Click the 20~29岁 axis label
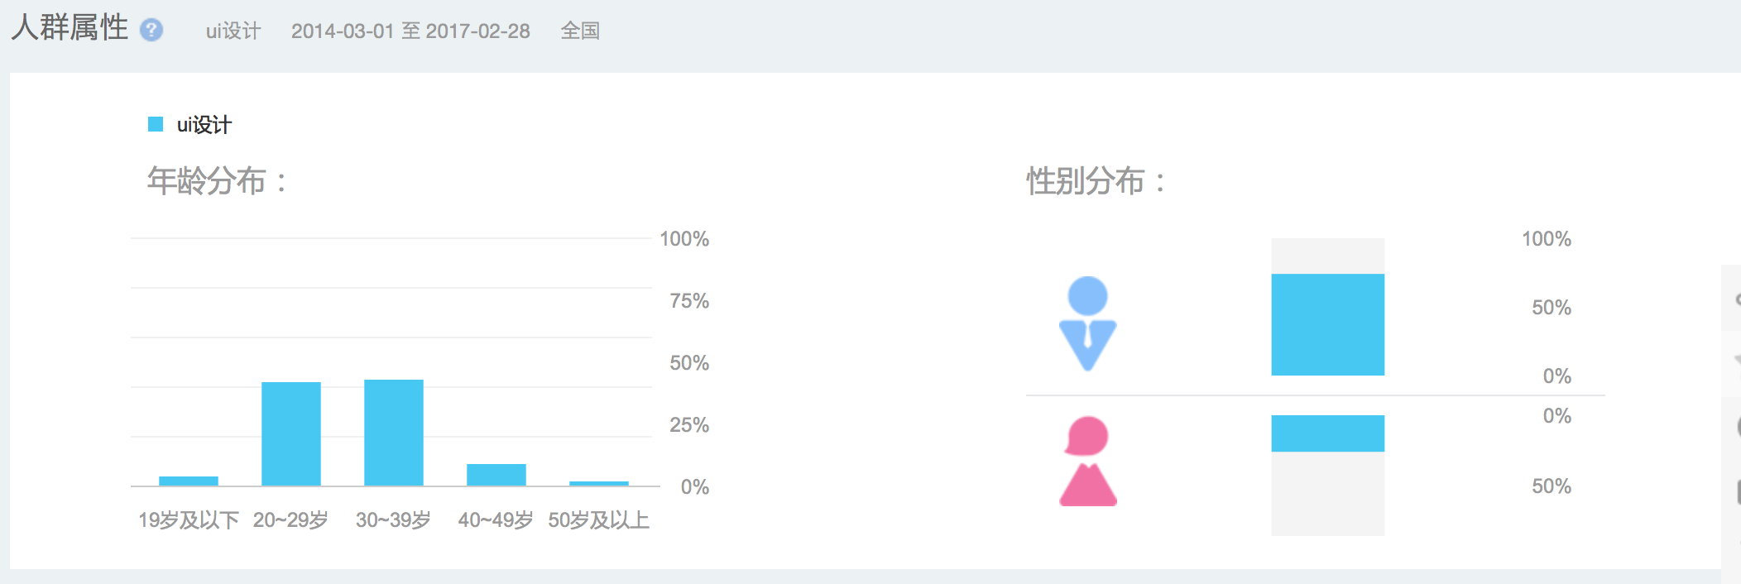 (290, 520)
